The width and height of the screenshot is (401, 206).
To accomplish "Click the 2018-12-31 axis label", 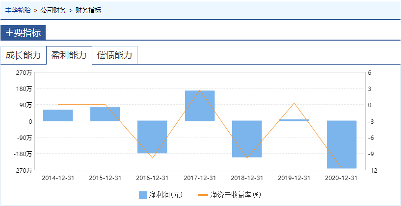I will pos(247,178).
